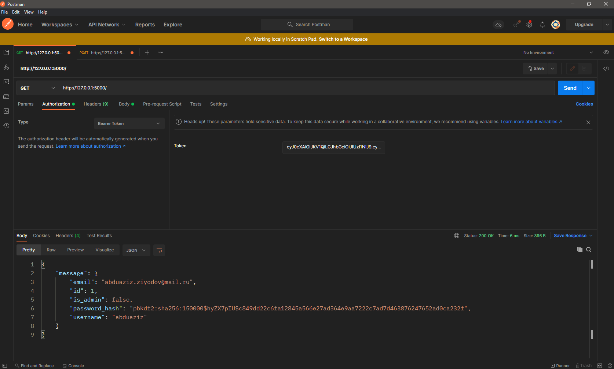The width and height of the screenshot is (614, 369).
Task: Open the Cookies link
Action: [x=584, y=104]
